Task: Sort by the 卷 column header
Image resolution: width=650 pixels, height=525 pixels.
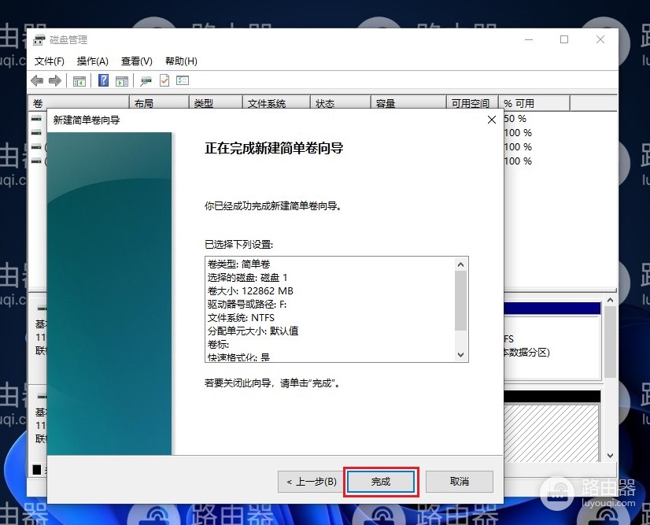Action: coord(79,103)
